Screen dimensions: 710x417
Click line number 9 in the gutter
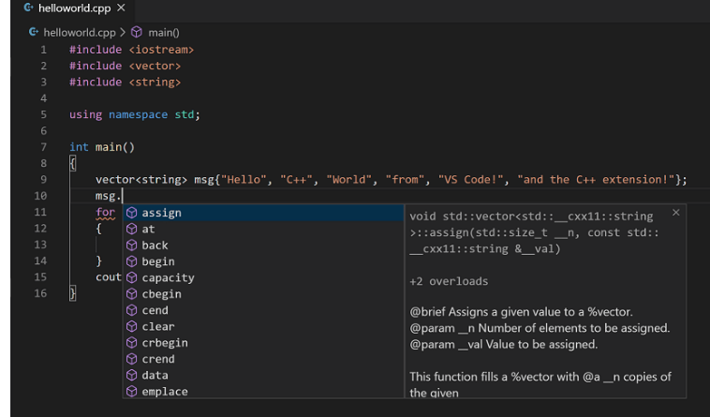click(43, 179)
